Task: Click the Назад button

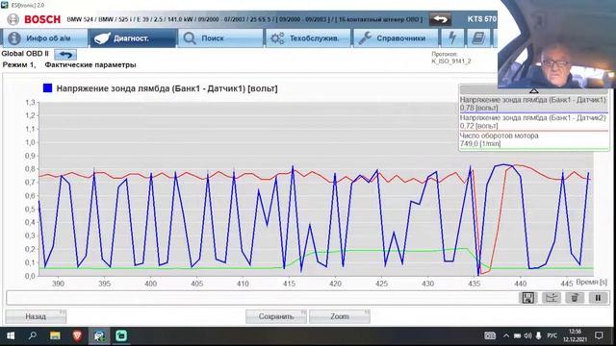Action: (x=36, y=316)
